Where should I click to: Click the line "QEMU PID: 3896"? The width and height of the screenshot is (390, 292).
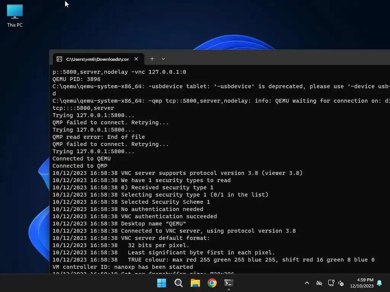pos(76,79)
